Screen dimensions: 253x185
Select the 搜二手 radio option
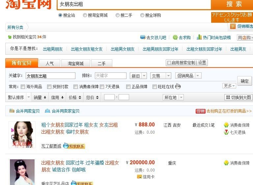click(x=118, y=15)
